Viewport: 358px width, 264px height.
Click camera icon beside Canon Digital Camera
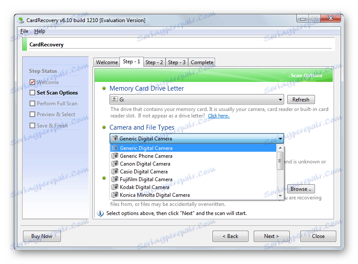click(x=115, y=163)
